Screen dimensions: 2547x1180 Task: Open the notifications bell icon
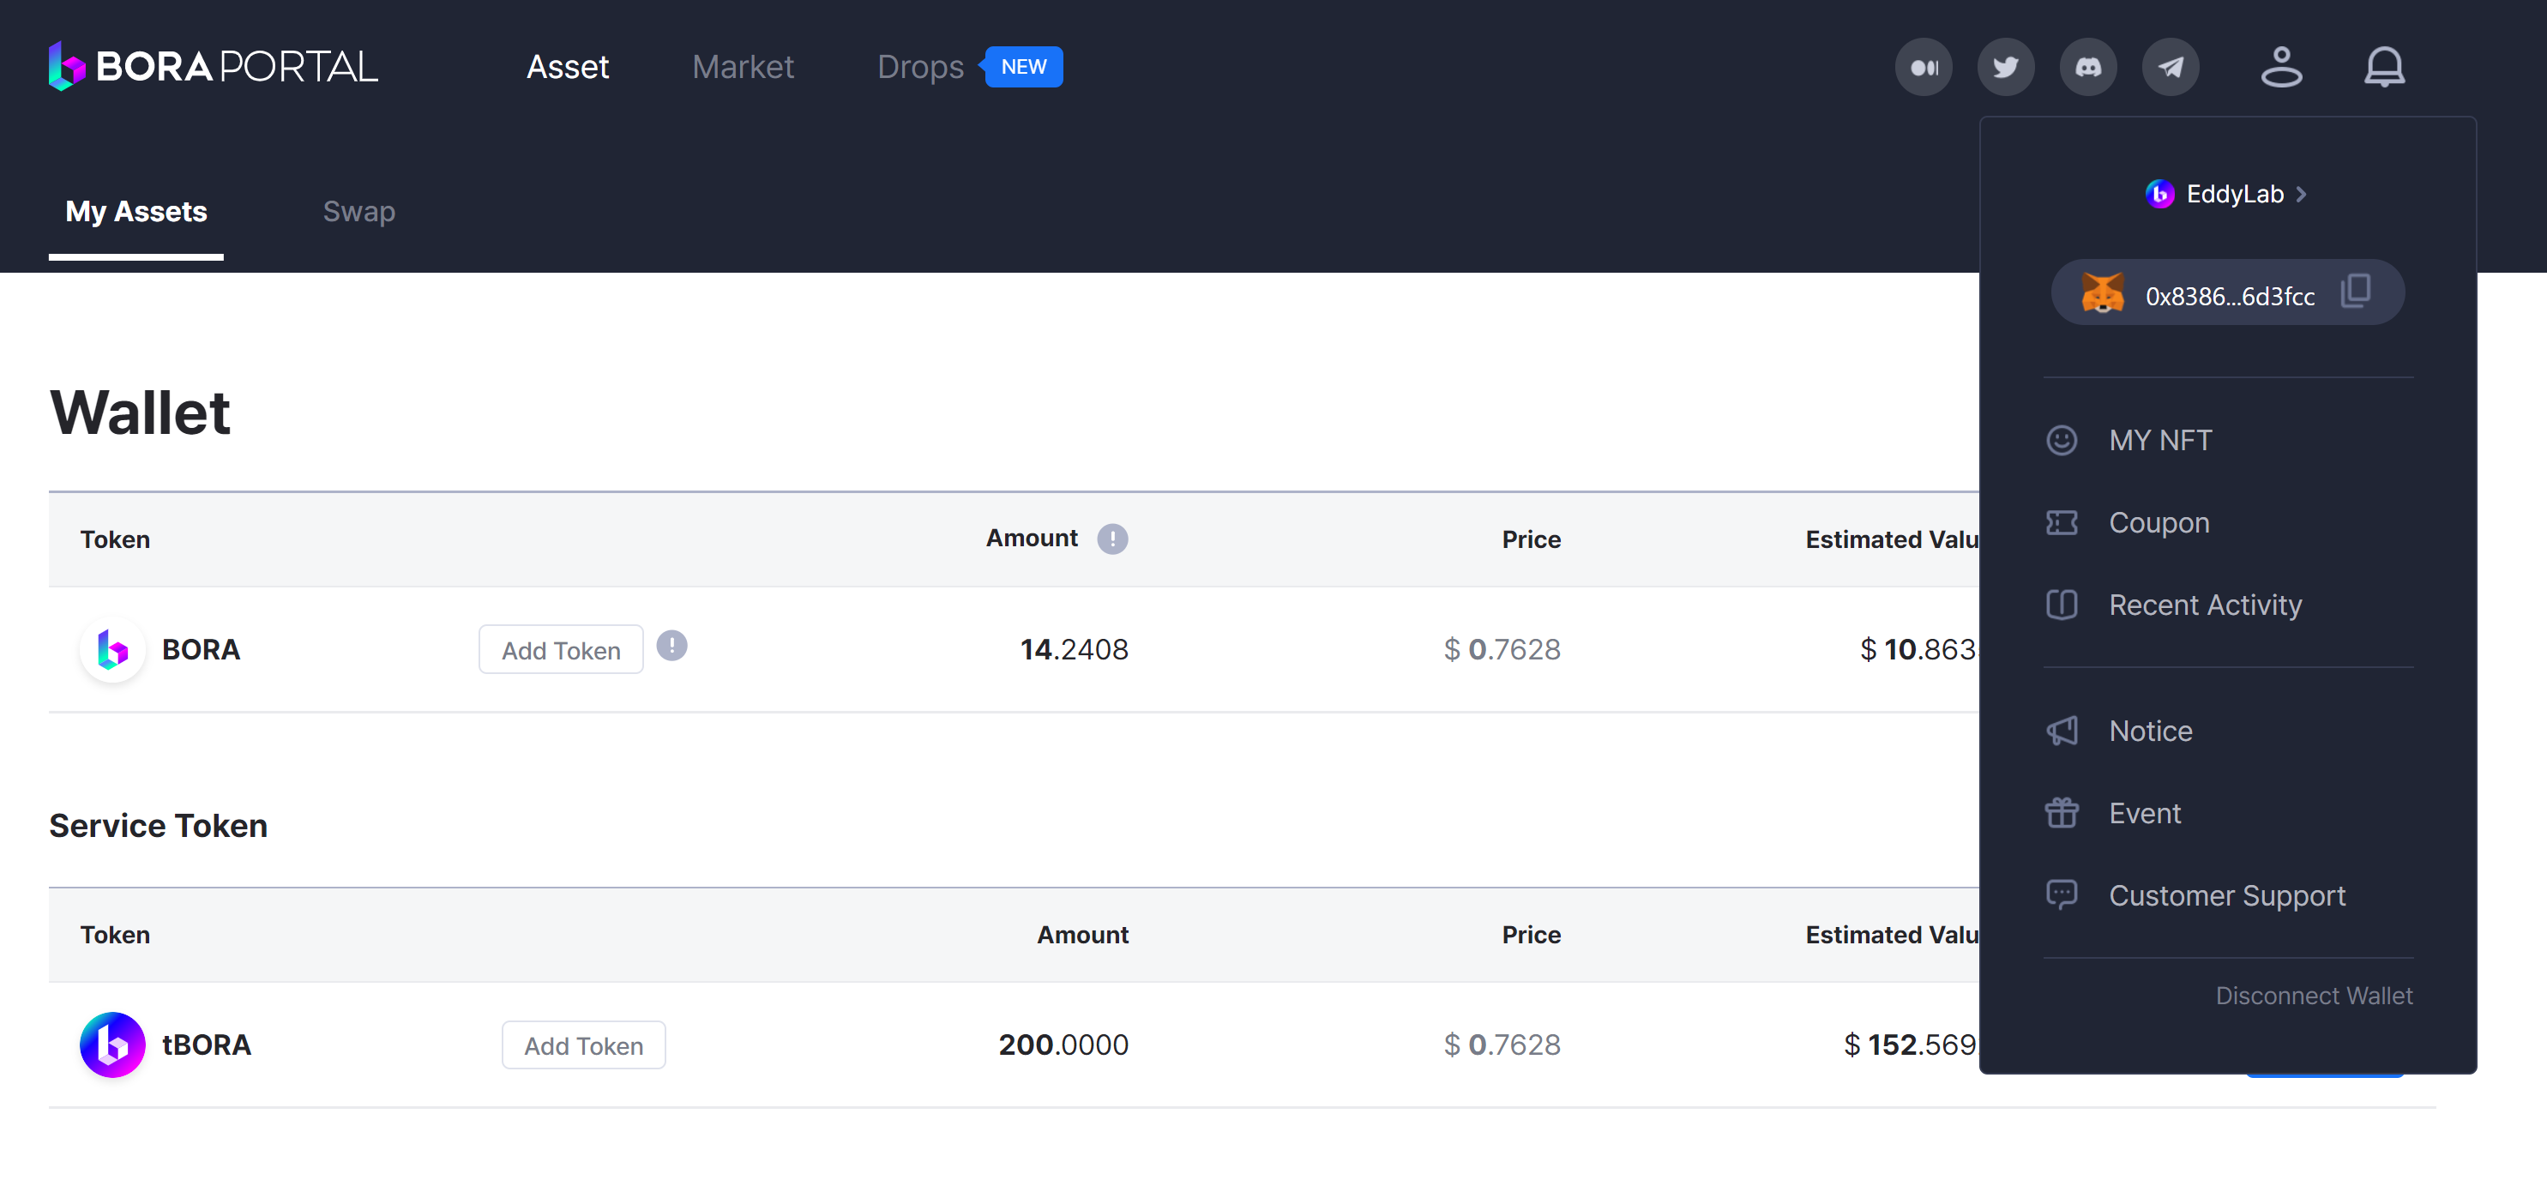point(2384,67)
